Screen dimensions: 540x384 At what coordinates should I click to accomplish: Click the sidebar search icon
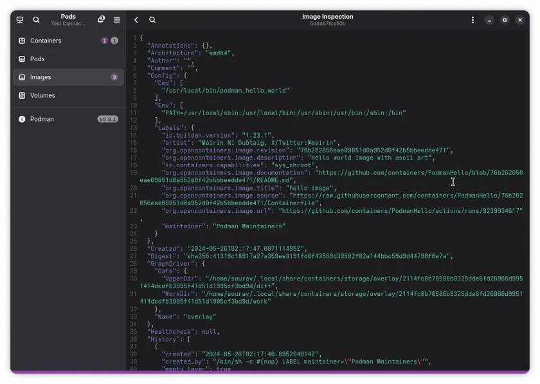pyautogui.click(x=36, y=20)
